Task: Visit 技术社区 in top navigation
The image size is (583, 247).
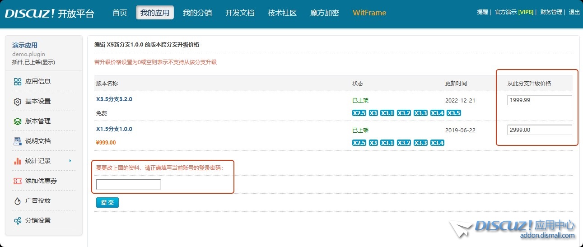Action: [x=282, y=13]
